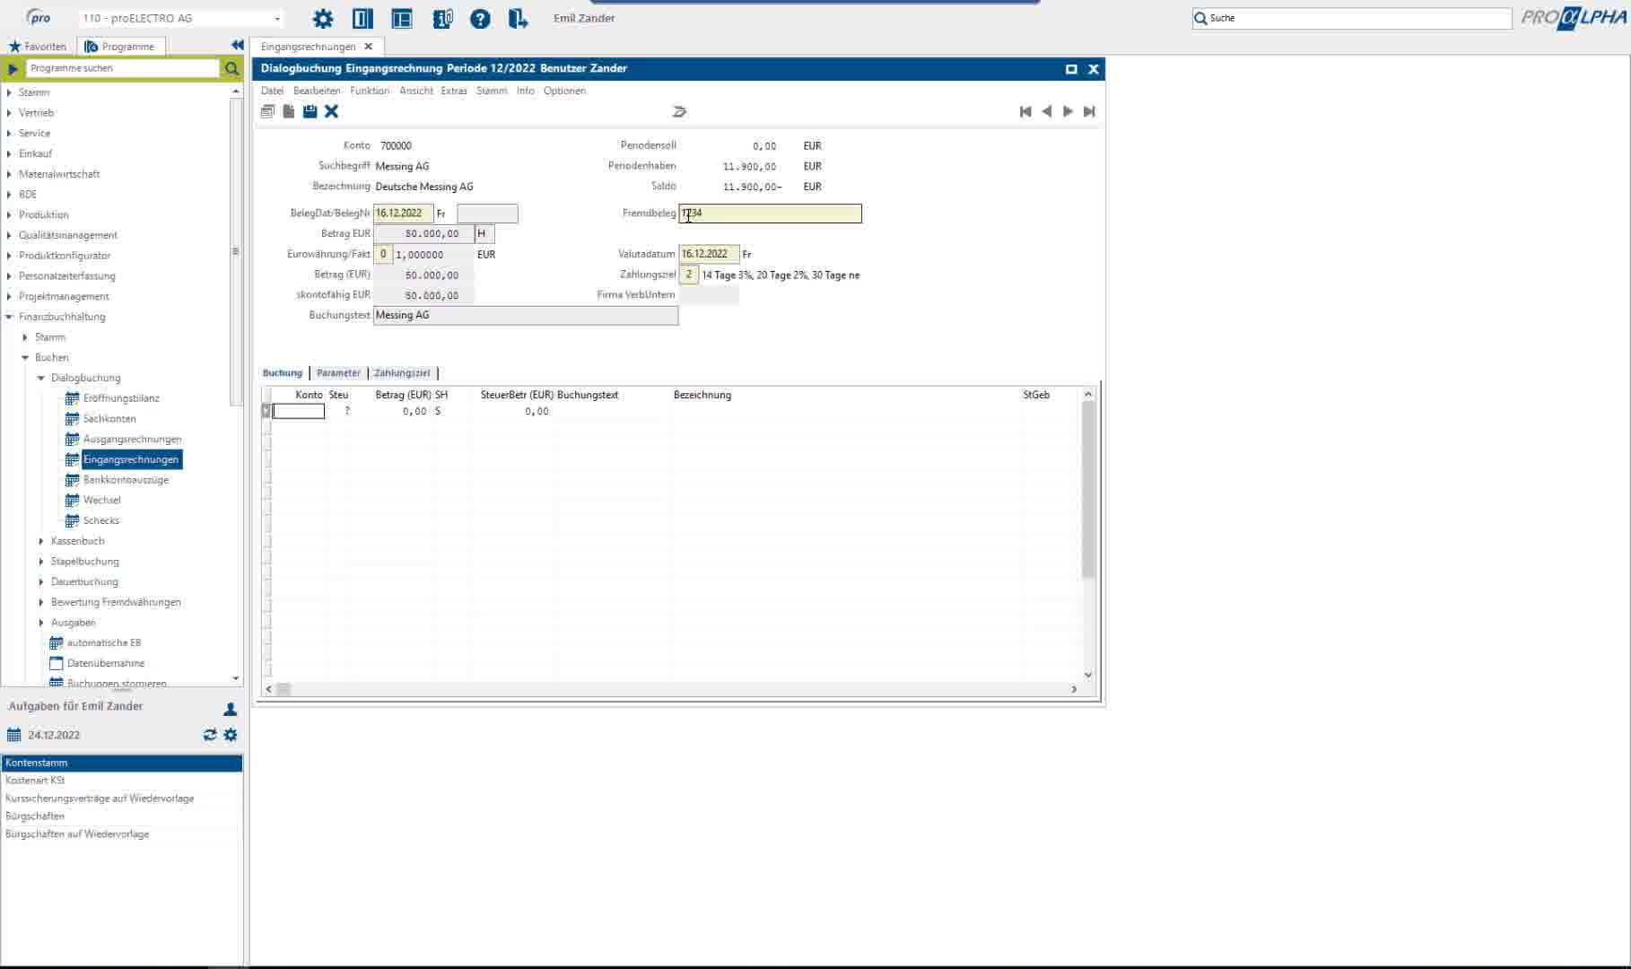
Task: Click the calendar icon next to 24.12.2022
Action: [13, 735]
